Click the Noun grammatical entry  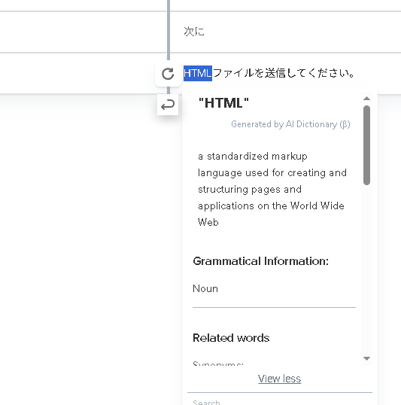pyautogui.click(x=205, y=288)
